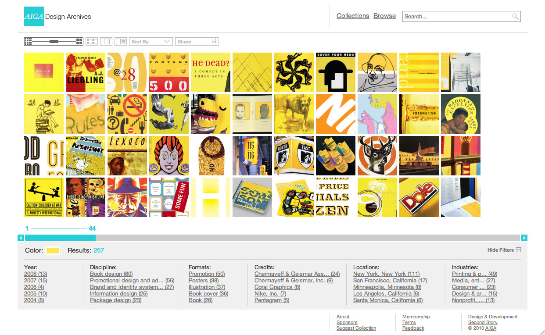Screen dimensions: 545x335
Task: Filter by Information design (25)
Action: (x=118, y=294)
